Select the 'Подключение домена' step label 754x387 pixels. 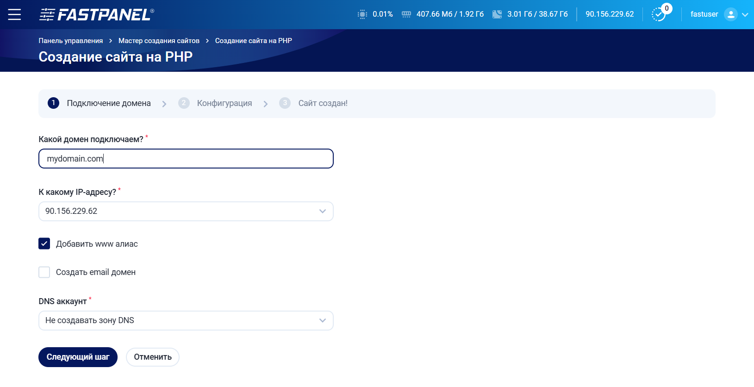point(109,103)
